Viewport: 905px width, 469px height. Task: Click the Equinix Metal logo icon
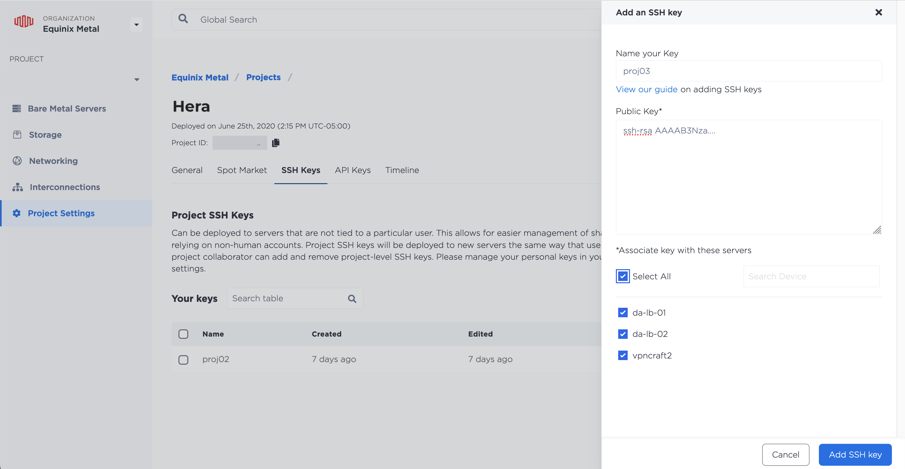24,21
